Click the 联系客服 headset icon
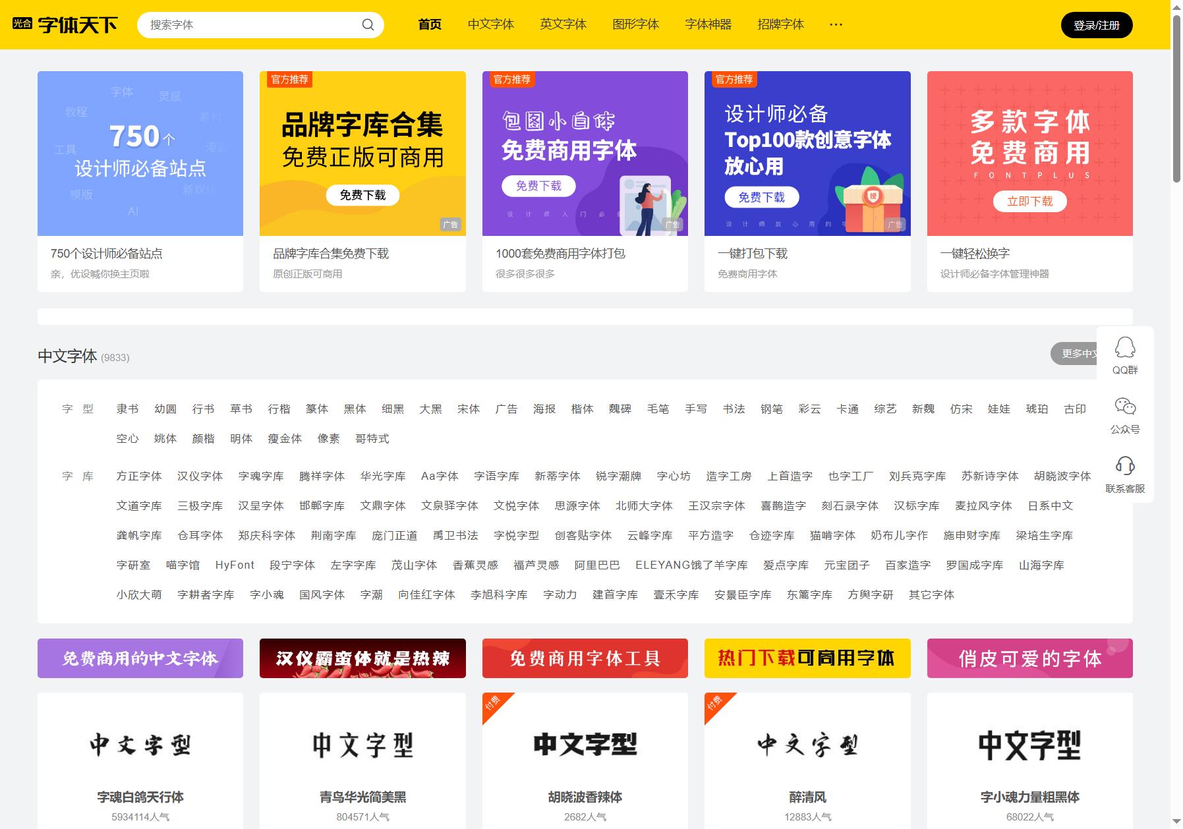1183x829 pixels. click(1125, 466)
